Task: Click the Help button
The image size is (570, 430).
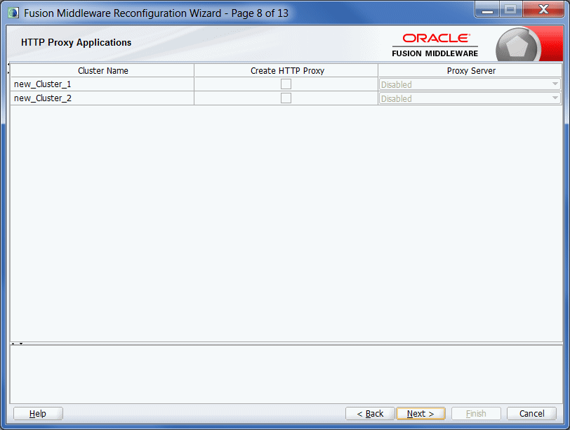Action: (38, 414)
